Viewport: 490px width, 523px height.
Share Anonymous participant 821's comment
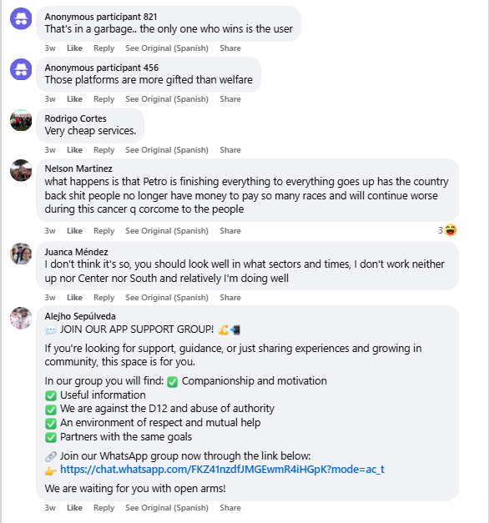tap(230, 48)
